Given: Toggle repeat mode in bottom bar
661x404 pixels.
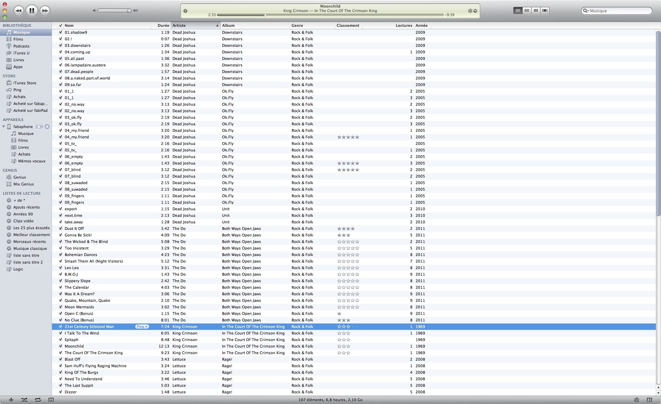Looking at the screenshot, I should (x=38, y=400).
